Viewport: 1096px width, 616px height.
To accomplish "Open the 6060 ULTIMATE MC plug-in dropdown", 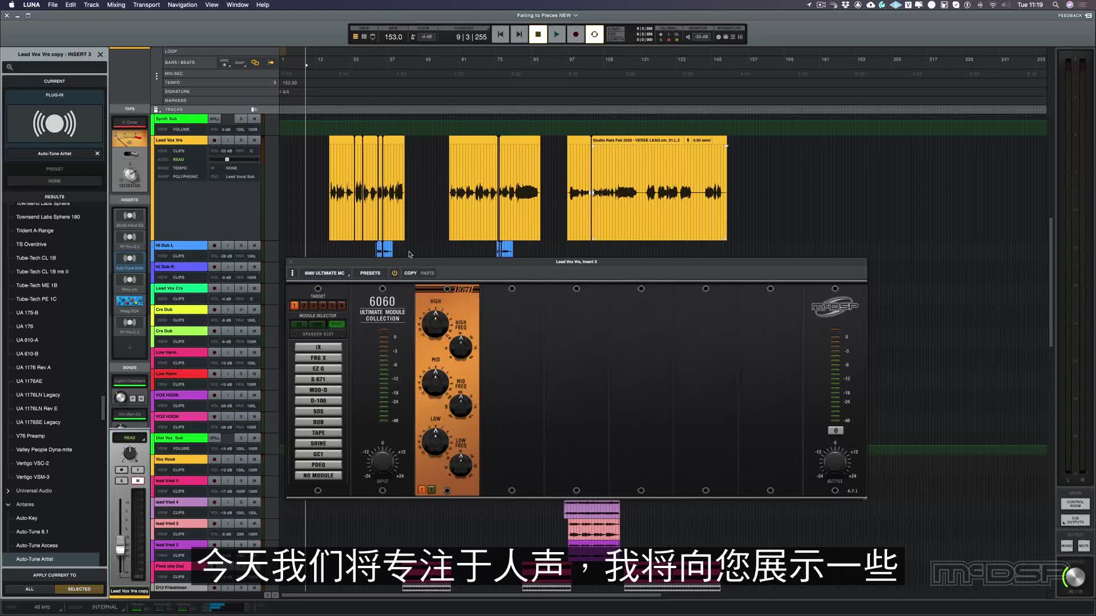I will click(x=327, y=273).
